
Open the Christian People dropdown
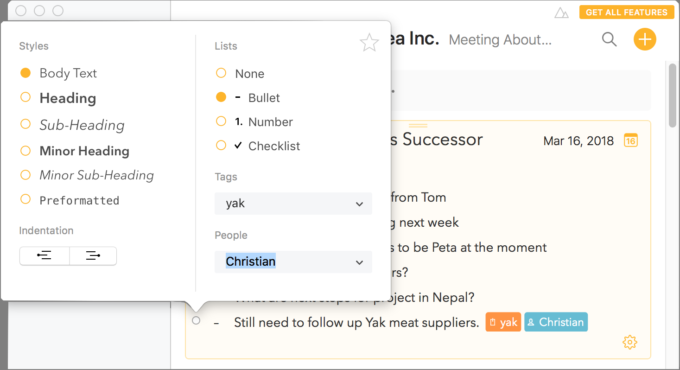pos(359,262)
